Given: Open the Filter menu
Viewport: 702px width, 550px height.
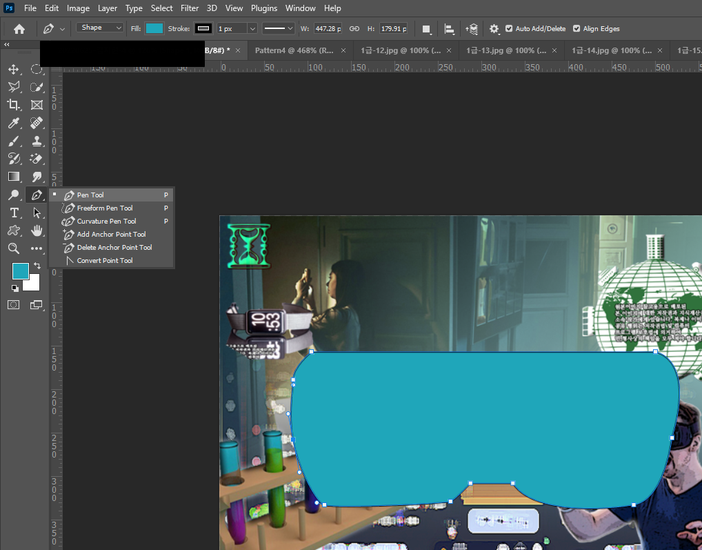Looking at the screenshot, I should [x=190, y=8].
